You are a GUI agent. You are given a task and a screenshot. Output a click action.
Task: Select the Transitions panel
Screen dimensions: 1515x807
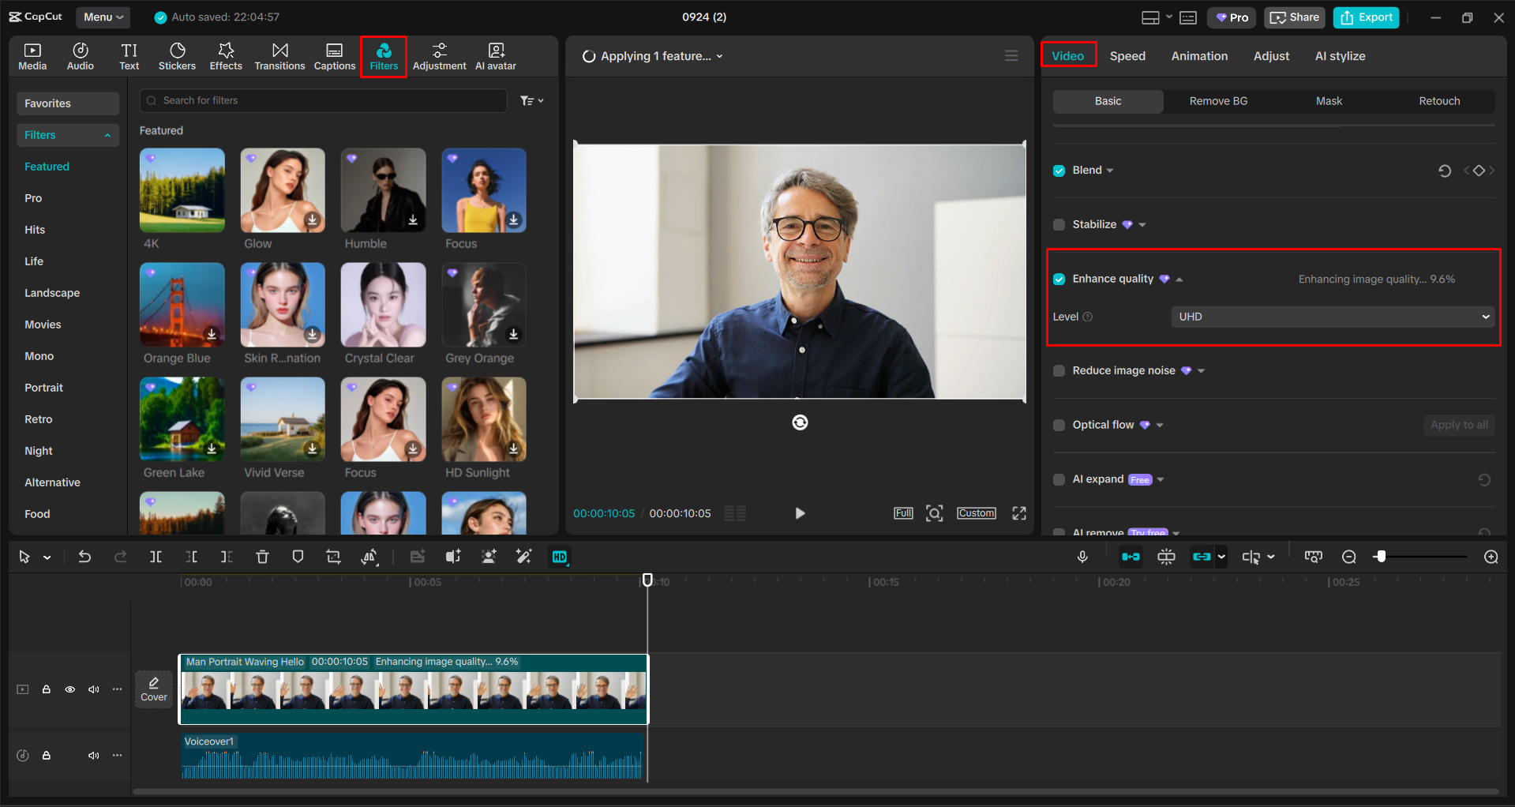click(279, 55)
